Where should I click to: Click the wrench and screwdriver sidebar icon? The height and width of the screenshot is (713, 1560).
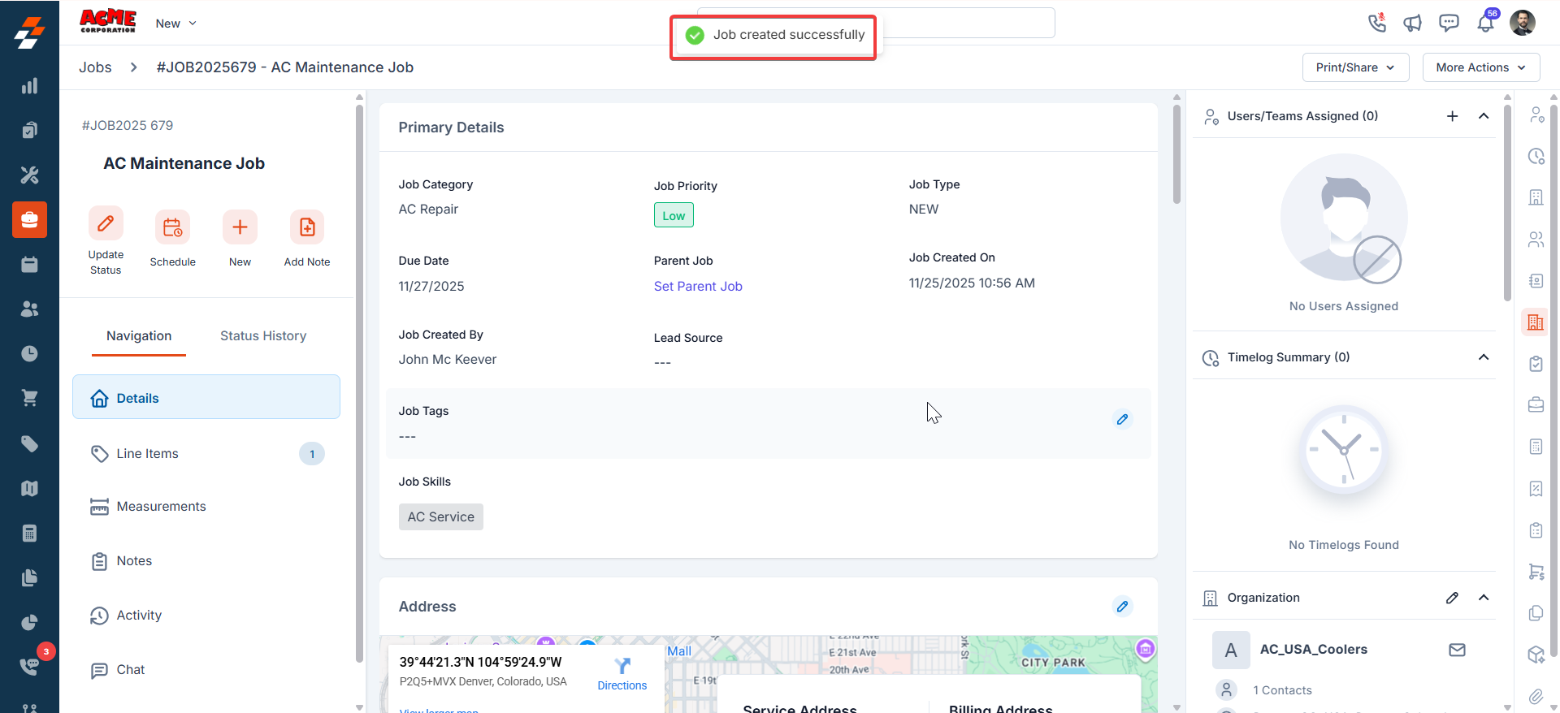(x=29, y=175)
